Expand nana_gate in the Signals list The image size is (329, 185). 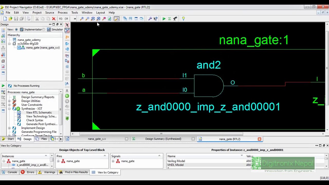click(x=113, y=161)
